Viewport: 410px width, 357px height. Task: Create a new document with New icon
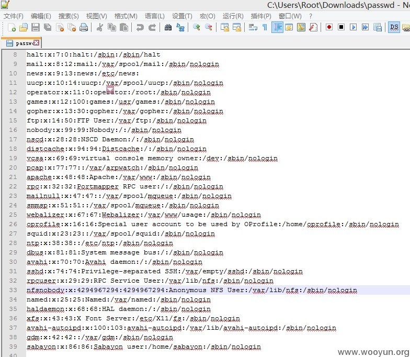point(12,27)
